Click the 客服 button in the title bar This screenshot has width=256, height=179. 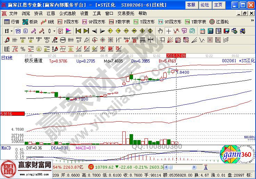click(x=191, y=5)
